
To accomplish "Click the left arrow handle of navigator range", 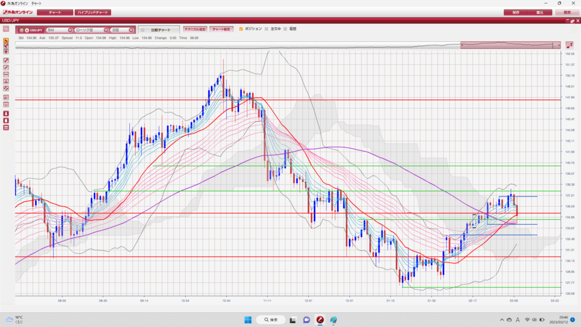I will pyautogui.click(x=462, y=45).
